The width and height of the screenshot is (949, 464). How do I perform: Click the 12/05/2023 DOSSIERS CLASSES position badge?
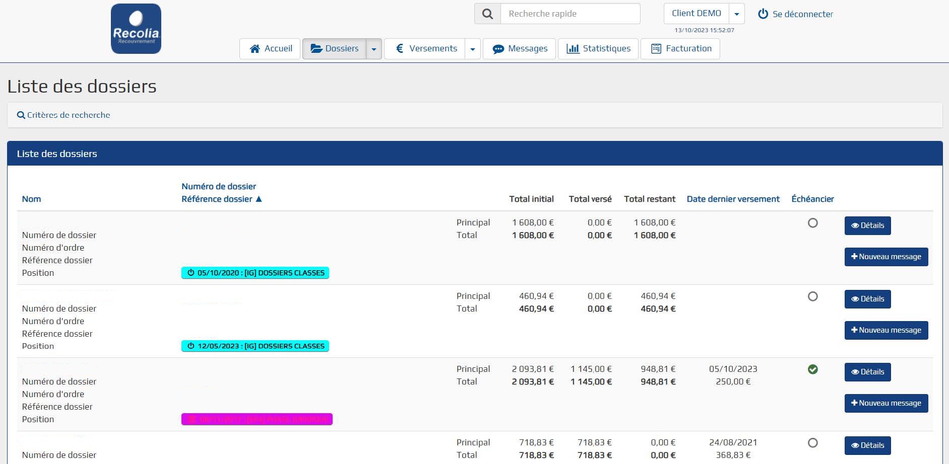coord(255,346)
